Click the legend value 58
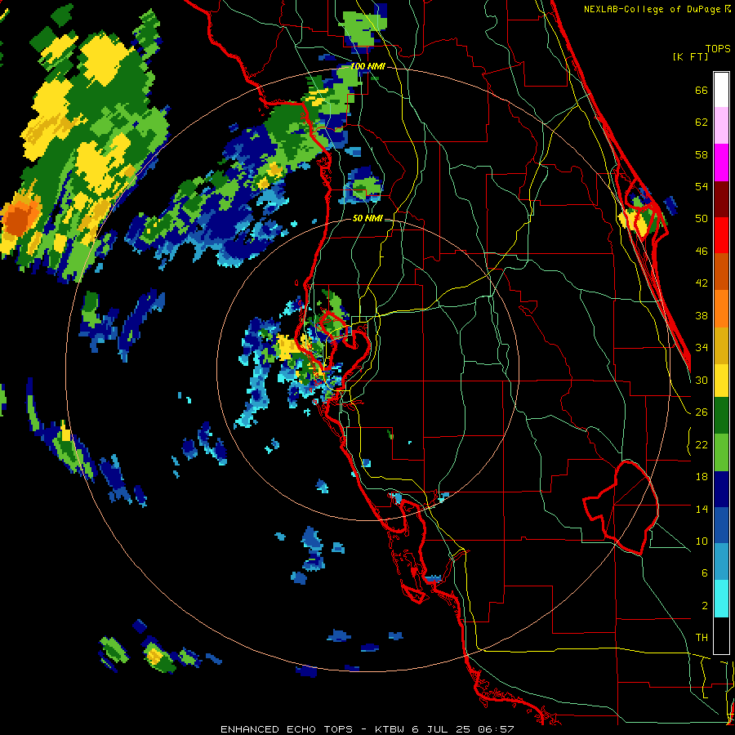Image resolution: width=735 pixels, height=735 pixels. click(702, 154)
